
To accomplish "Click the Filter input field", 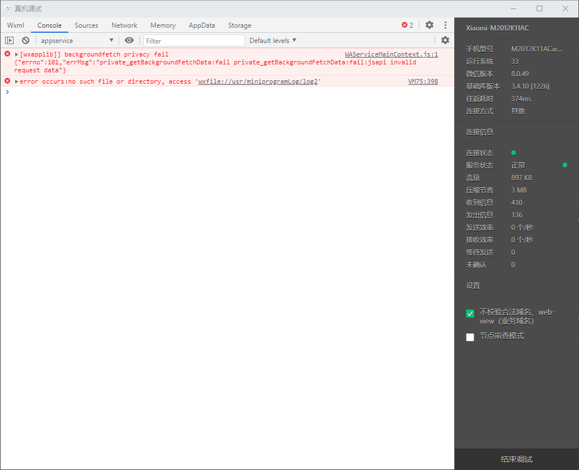I will (x=194, y=41).
